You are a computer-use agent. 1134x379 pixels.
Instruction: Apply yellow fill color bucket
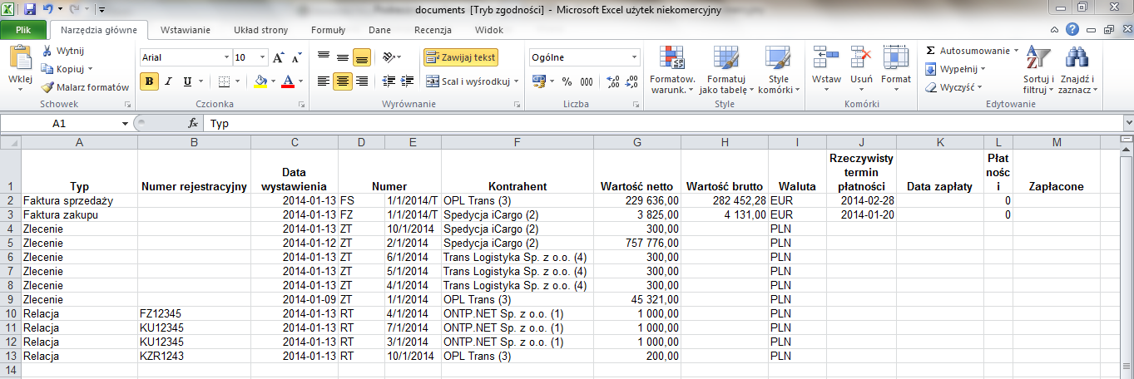pyautogui.click(x=260, y=81)
